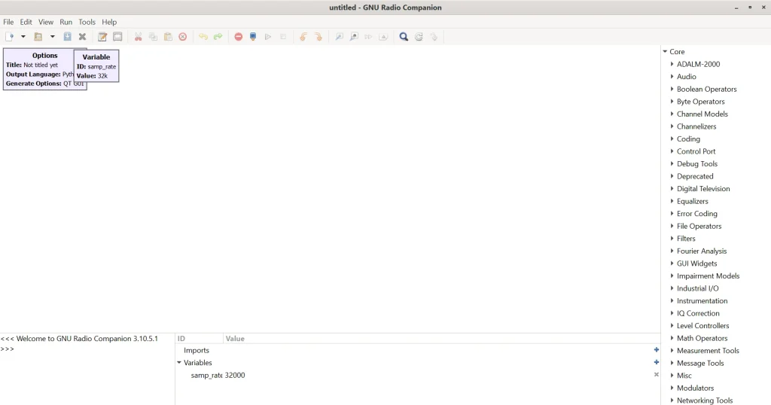Execute the flow graph
Screen dimensions: 771x405
268,37
